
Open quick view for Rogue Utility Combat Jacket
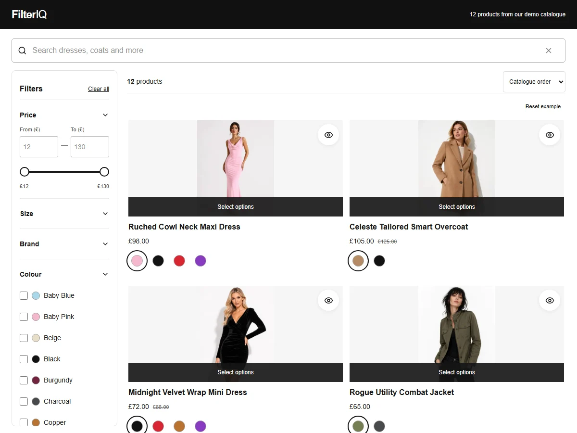pos(550,300)
